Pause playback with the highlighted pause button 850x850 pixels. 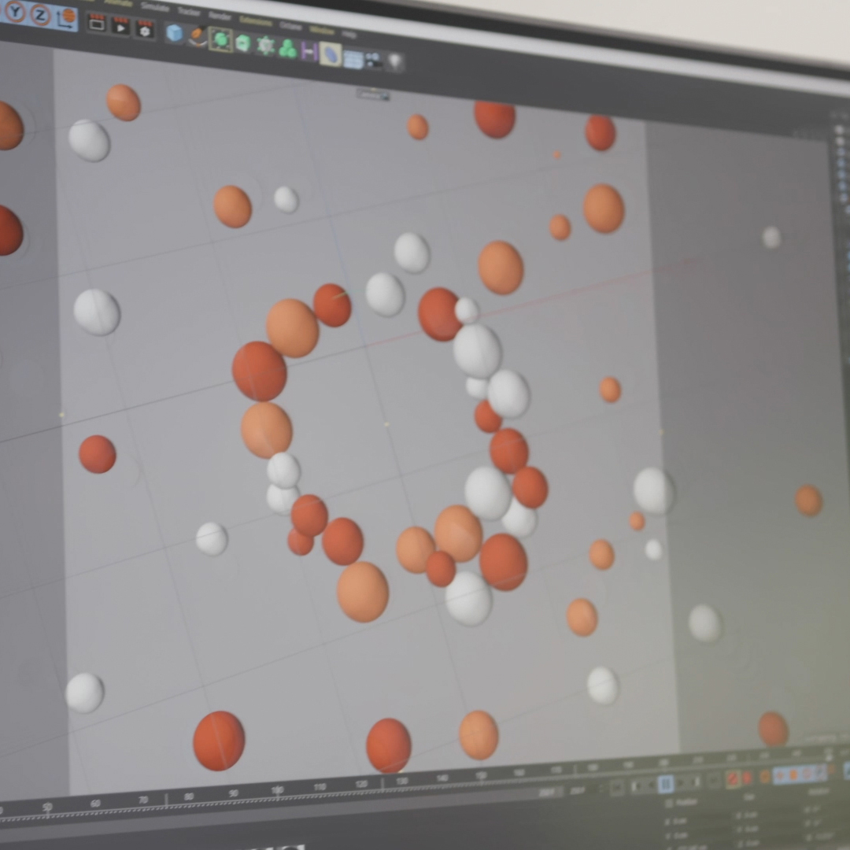coord(666,783)
